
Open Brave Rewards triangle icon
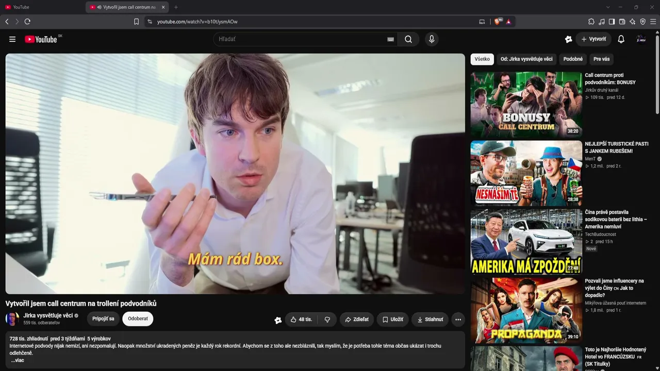point(508,22)
